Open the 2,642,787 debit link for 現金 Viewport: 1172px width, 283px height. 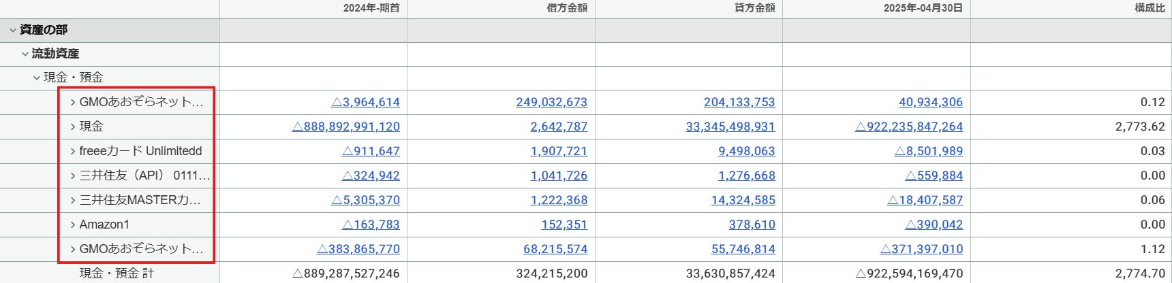(559, 127)
